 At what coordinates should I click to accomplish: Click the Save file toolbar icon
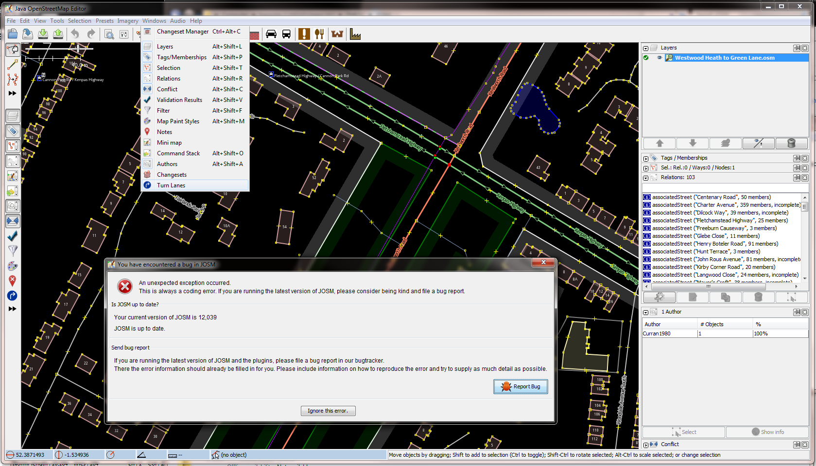click(x=28, y=33)
